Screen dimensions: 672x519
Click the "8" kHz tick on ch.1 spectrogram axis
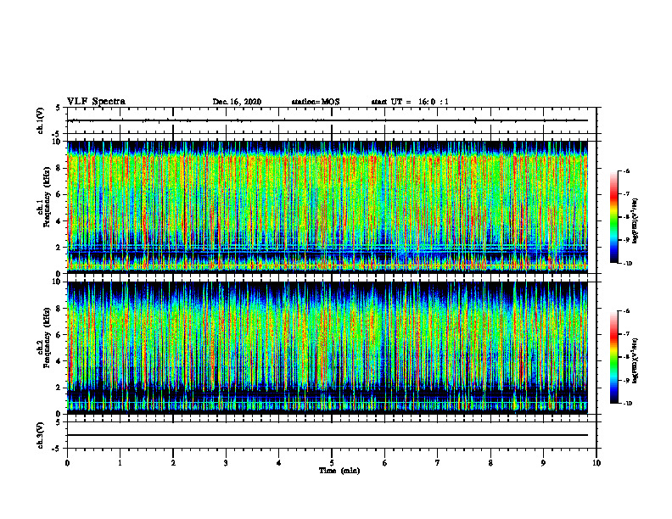coord(59,168)
